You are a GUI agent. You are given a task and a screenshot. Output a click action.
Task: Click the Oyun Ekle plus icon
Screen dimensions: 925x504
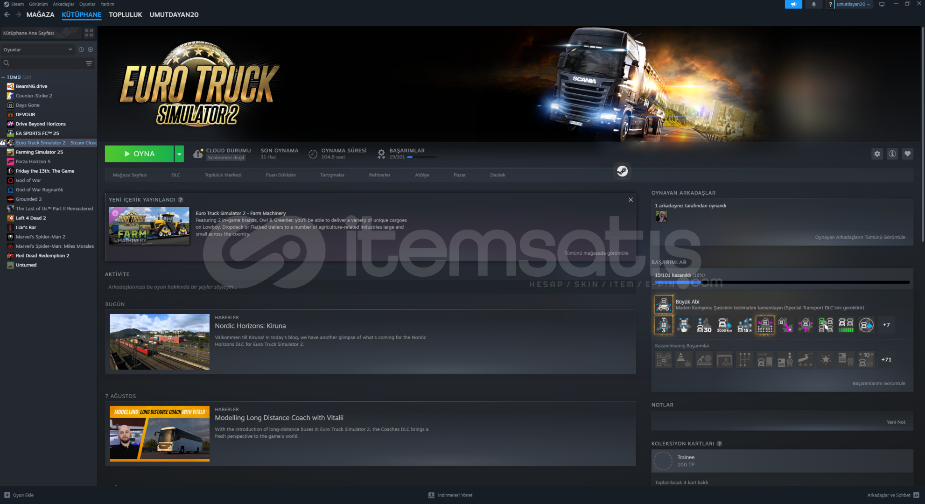point(7,495)
